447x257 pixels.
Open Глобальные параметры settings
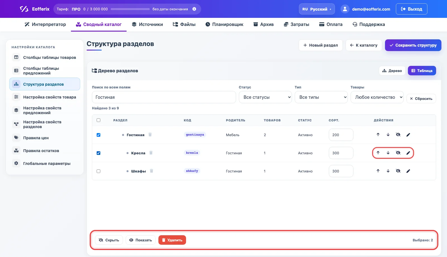point(45,164)
